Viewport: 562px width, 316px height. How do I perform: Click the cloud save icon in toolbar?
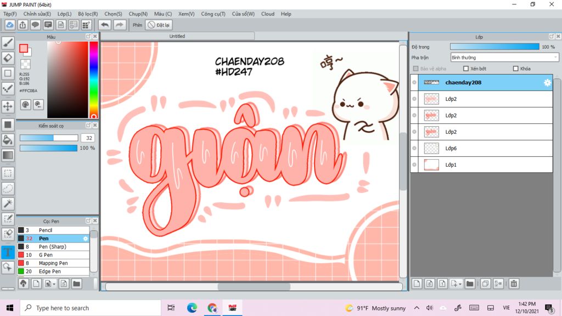[x=10, y=25]
